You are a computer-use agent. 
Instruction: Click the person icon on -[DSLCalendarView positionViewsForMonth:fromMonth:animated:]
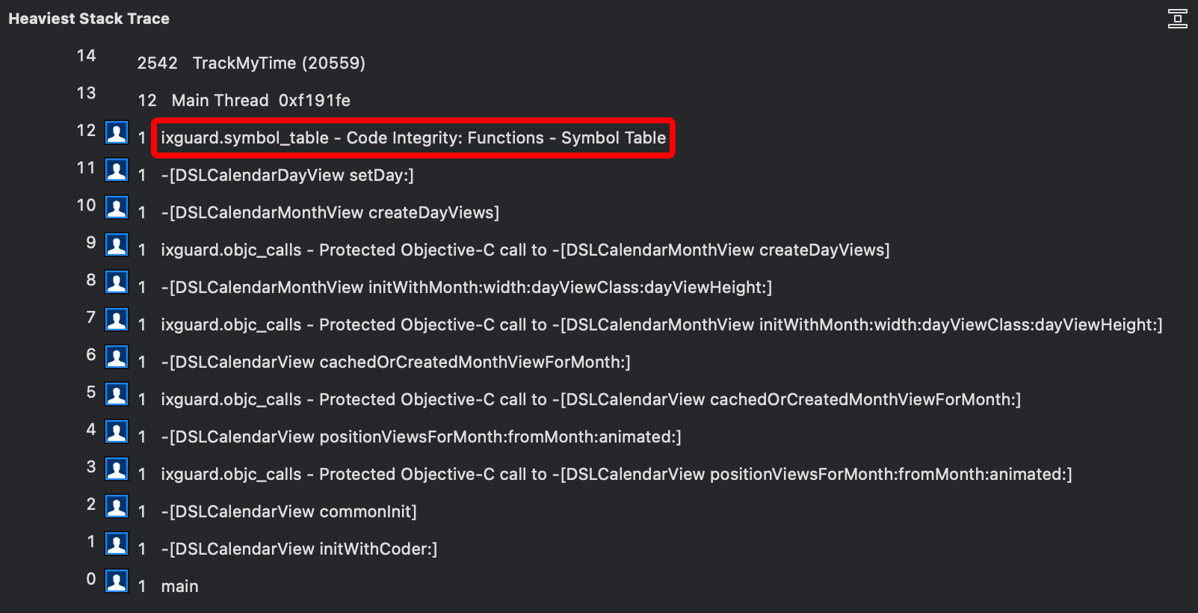pyautogui.click(x=117, y=431)
